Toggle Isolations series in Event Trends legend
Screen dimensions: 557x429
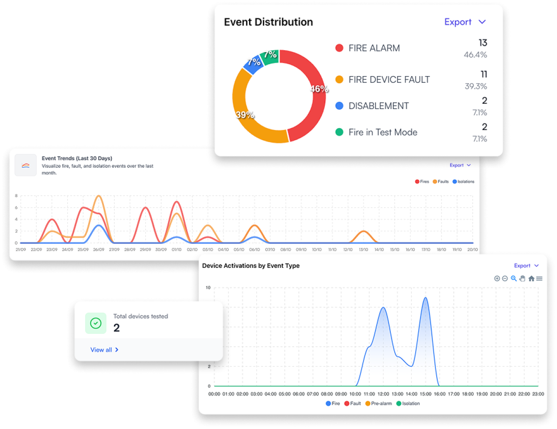pyautogui.click(x=463, y=182)
